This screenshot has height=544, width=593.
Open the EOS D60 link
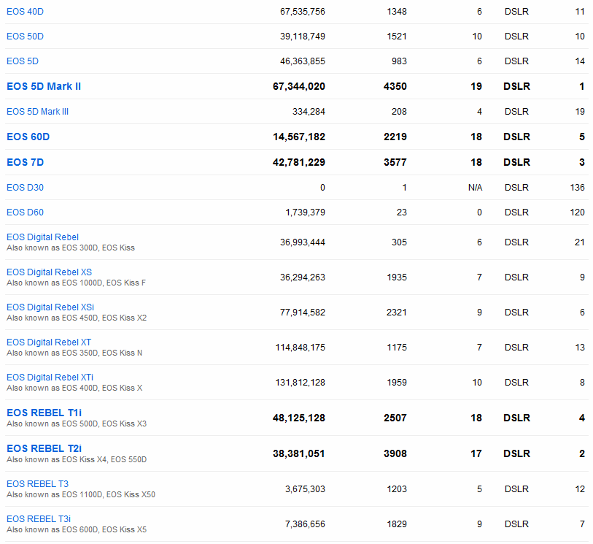tap(25, 212)
